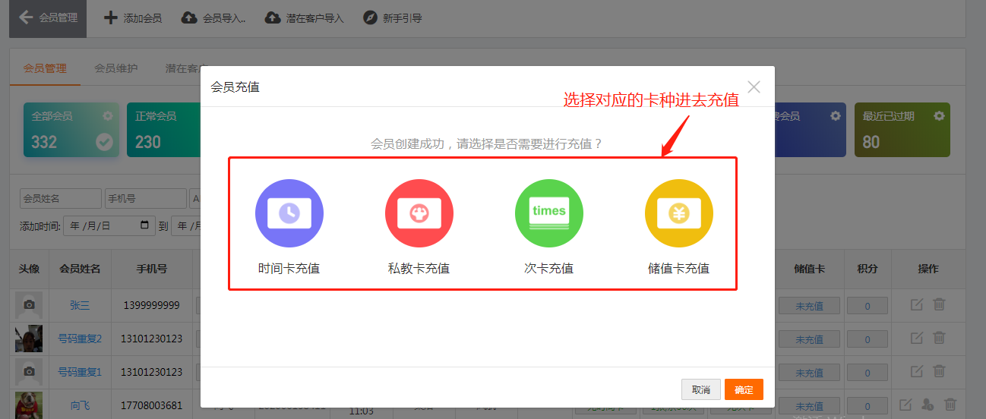Screen dimensions: 986x419
Task: Open the 张三 member name link
Action: coord(80,305)
